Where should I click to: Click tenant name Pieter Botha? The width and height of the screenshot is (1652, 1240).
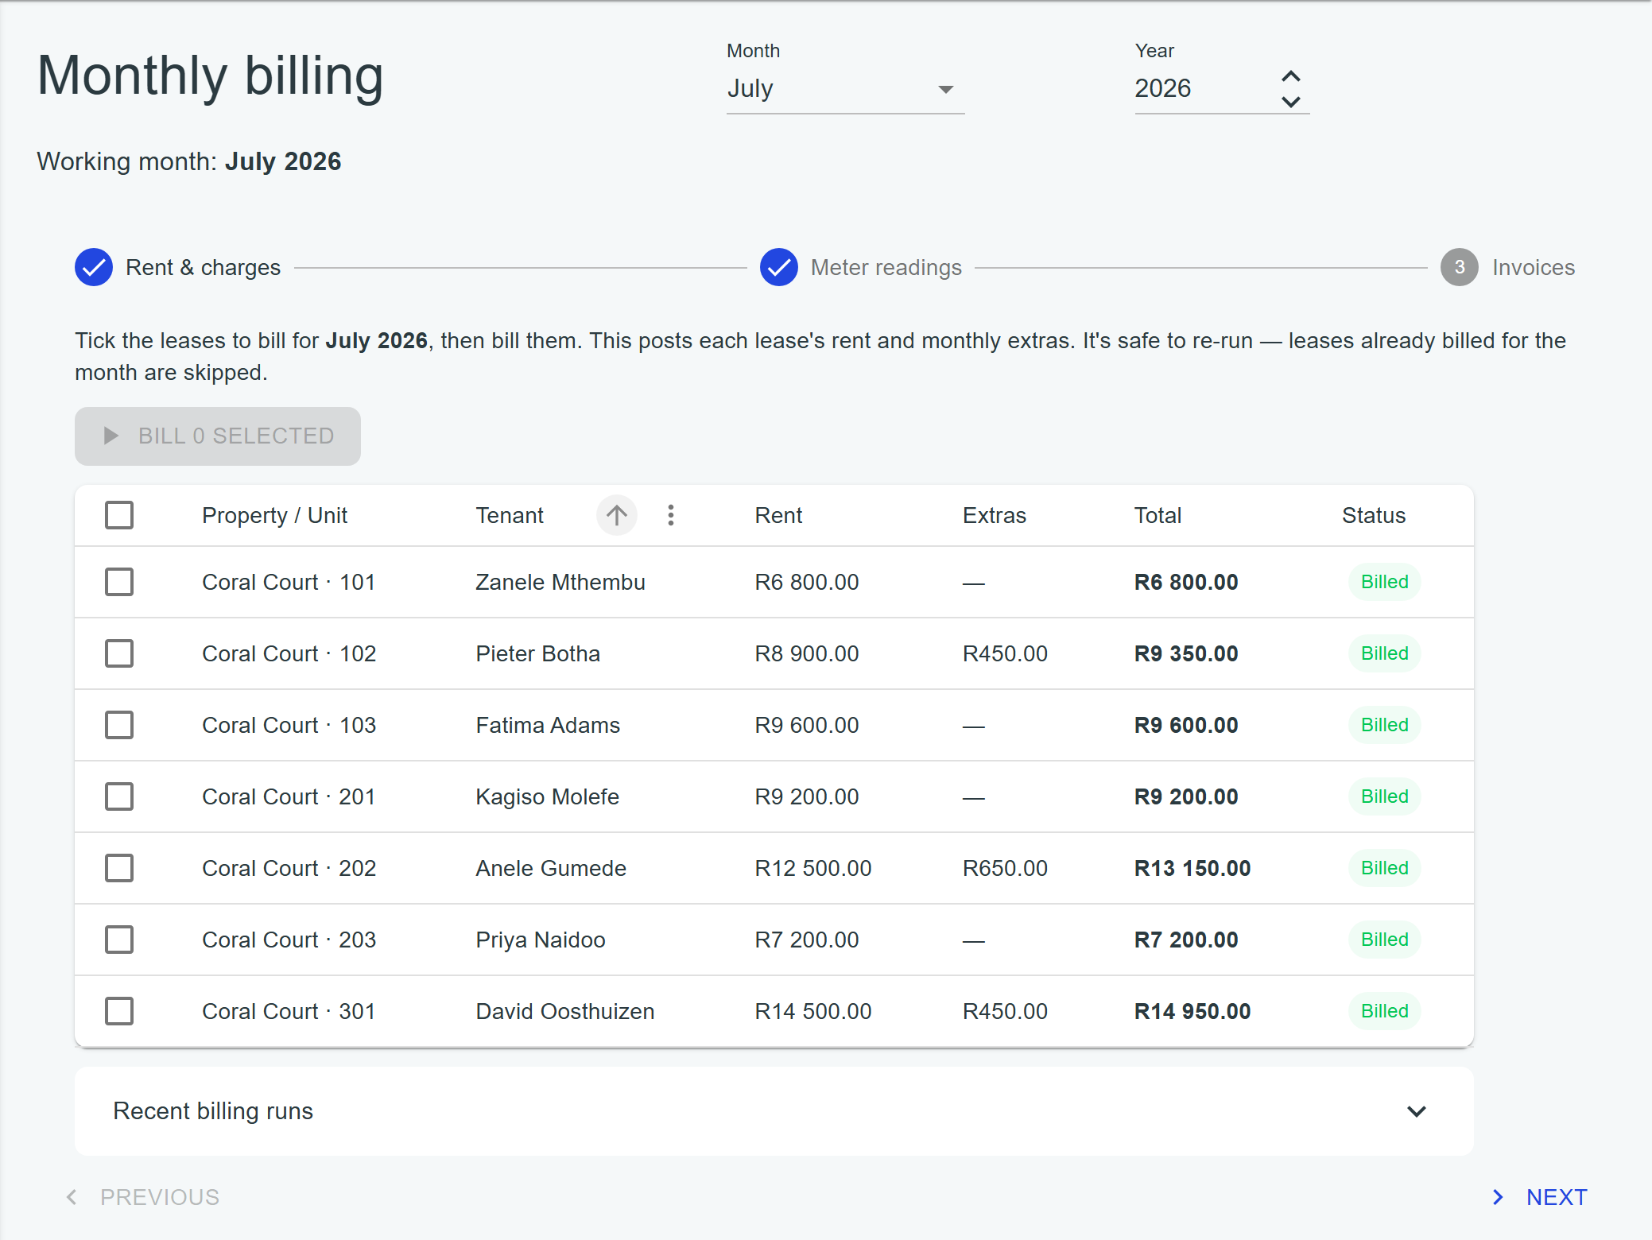[x=537, y=653]
